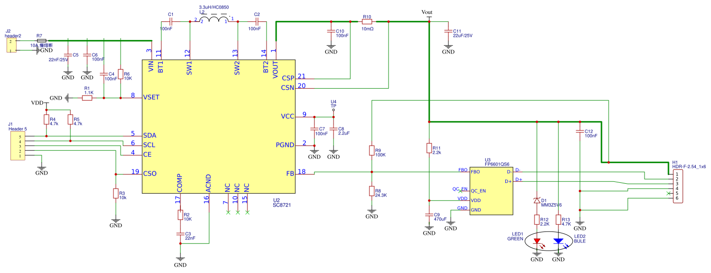Select the R9 100K feedback resistor
Viewport: 711px width, 273px height.
pyautogui.click(x=372, y=150)
